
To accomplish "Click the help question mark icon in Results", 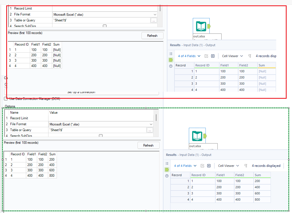I will point(171,65).
